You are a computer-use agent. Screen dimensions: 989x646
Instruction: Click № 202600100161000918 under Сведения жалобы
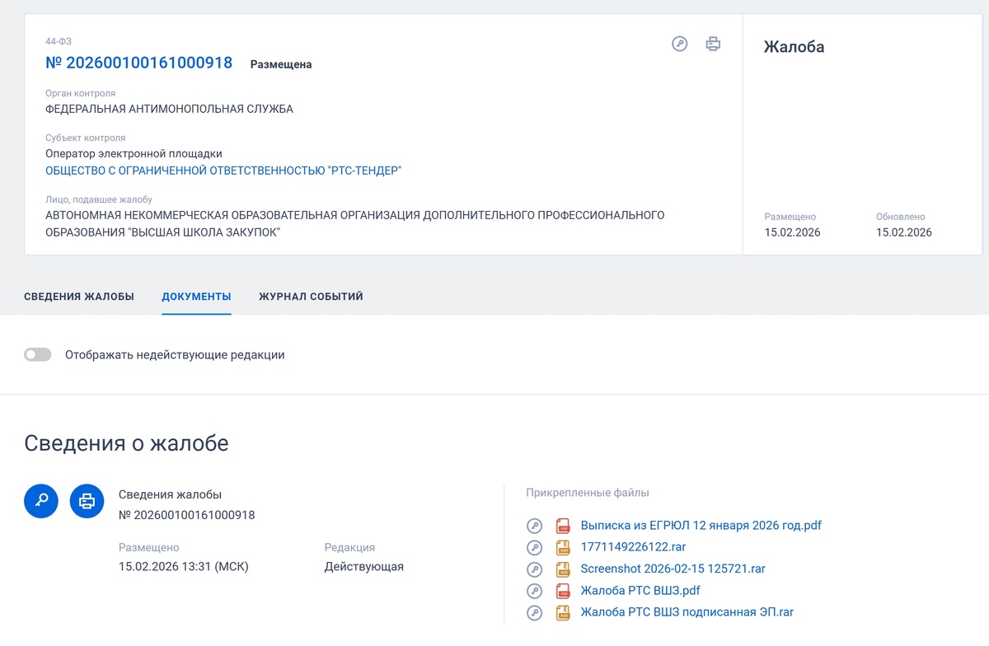coord(187,515)
